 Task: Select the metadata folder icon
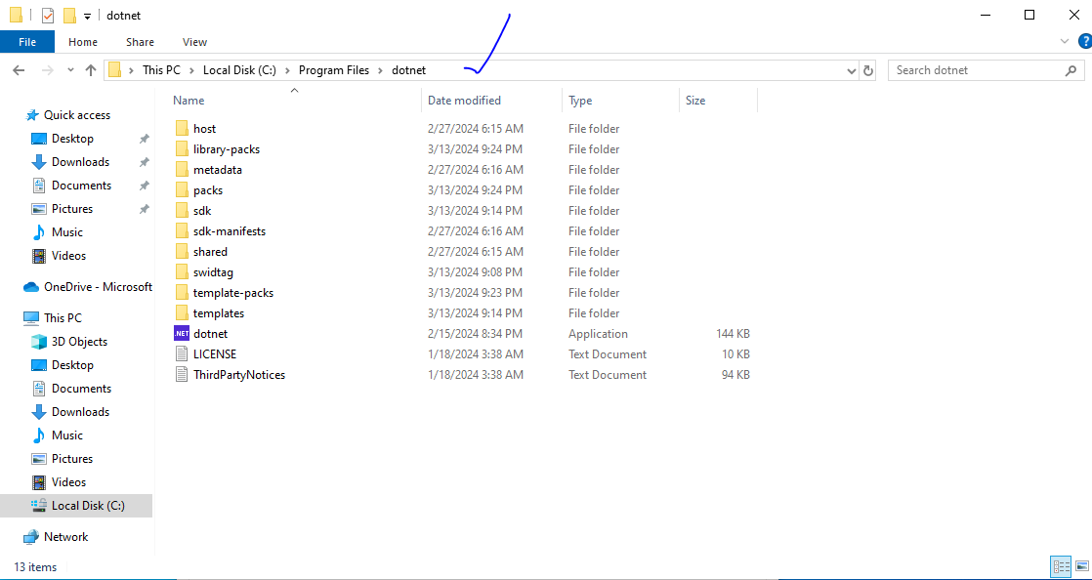[182, 170]
